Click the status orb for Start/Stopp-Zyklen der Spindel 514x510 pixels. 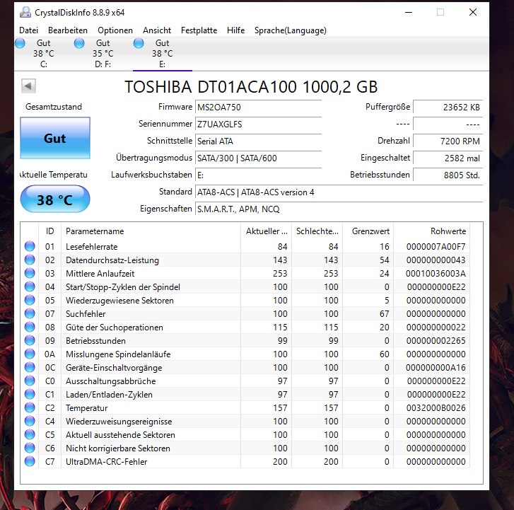coord(30,286)
